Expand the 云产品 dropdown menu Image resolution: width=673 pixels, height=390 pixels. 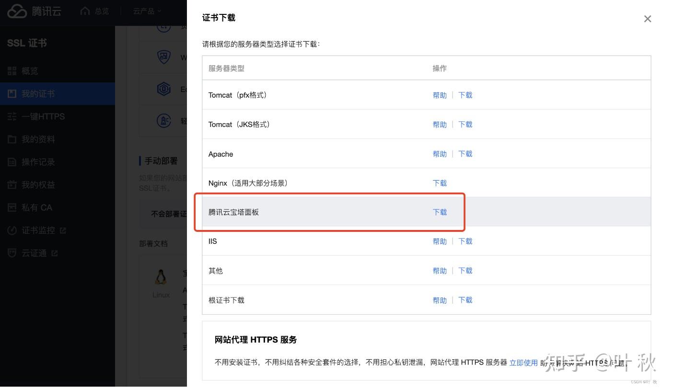(147, 11)
